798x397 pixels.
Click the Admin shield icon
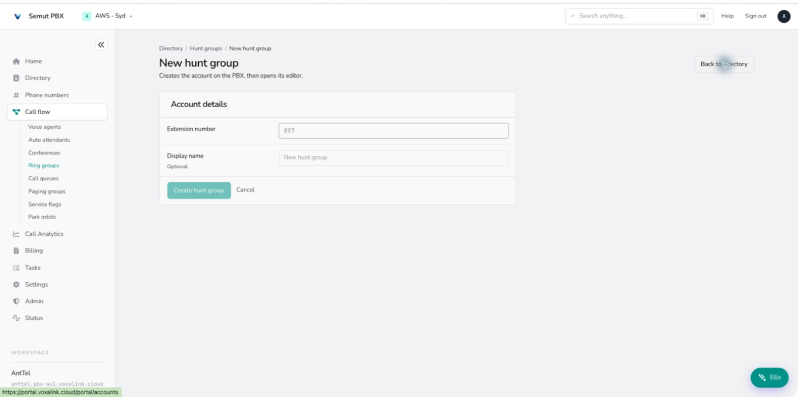click(x=16, y=301)
